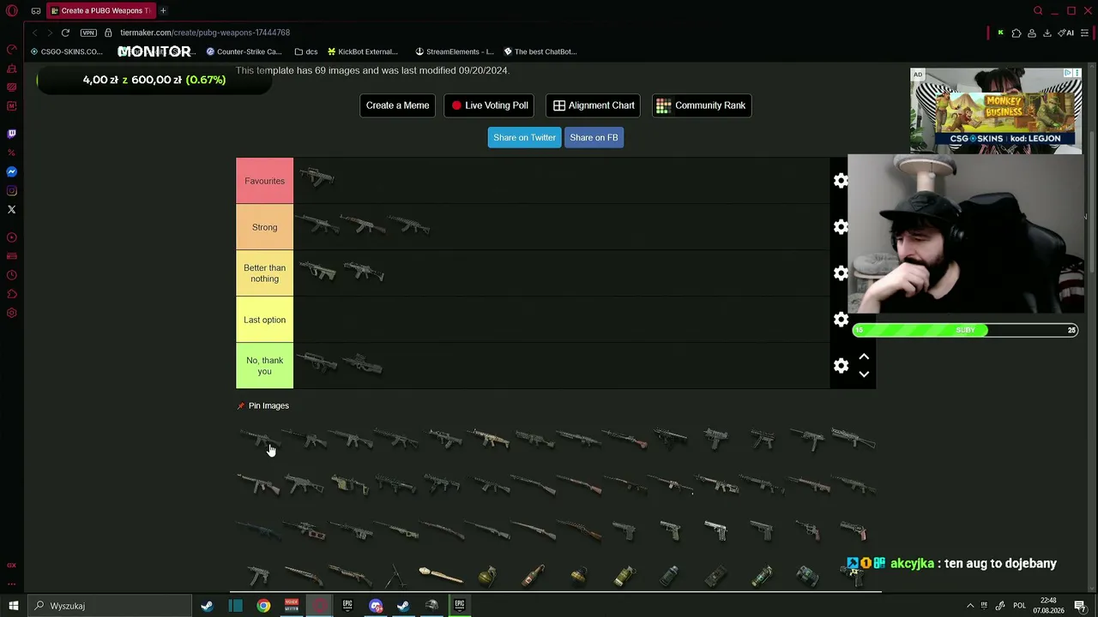Open settings gear for the Favourites tier
The image size is (1098, 617).
click(841, 181)
